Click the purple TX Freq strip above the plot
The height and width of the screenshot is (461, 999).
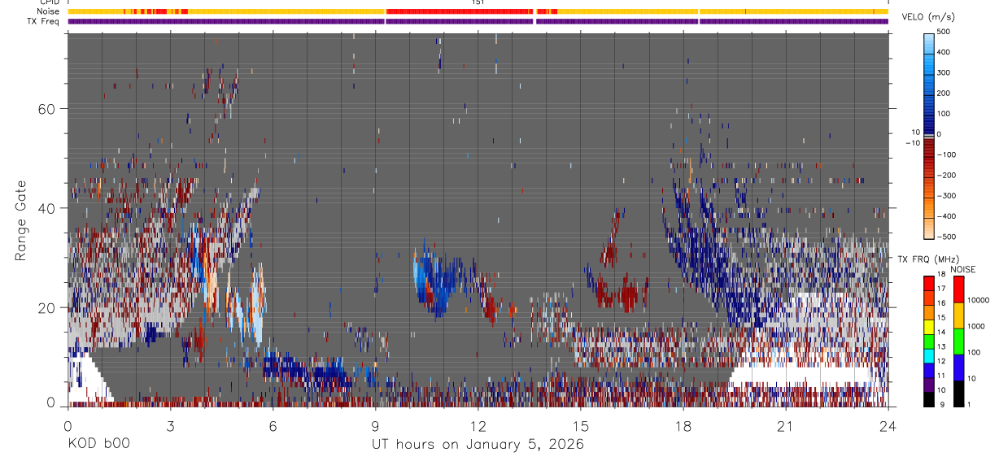[x=478, y=21]
